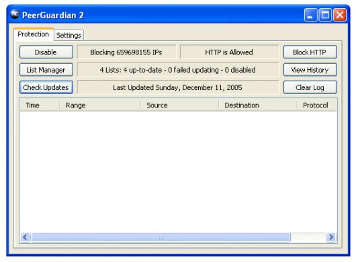Screen dimensions: 356x262
Task: Sort log by Source column
Action: point(180,105)
